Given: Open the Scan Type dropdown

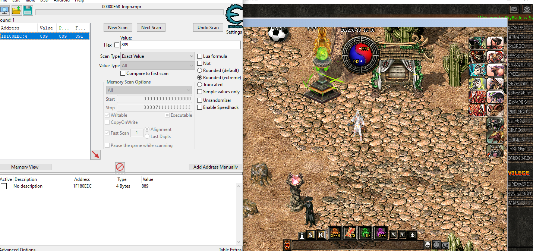Looking at the screenshot, I should [x=158, y=56].
